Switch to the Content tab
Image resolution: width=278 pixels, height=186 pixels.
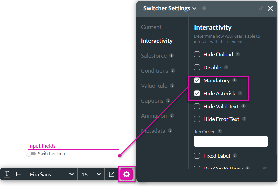(x=151, y=27)
